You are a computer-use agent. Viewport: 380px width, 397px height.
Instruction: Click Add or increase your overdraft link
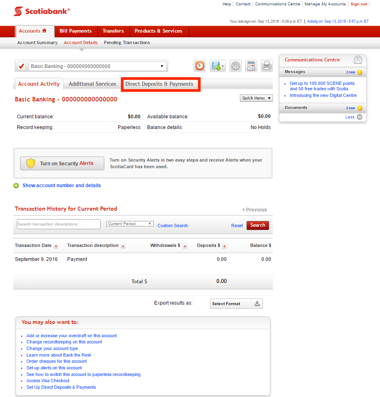(72, 336)
